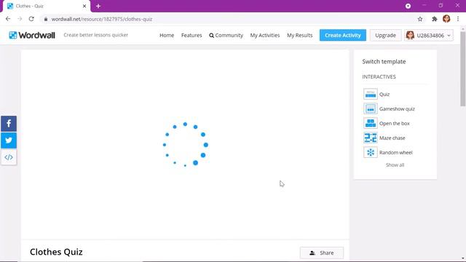Select the Gameshow quiz template icon
The height and width of the screenshot is (262, 466).
(371, 108)
